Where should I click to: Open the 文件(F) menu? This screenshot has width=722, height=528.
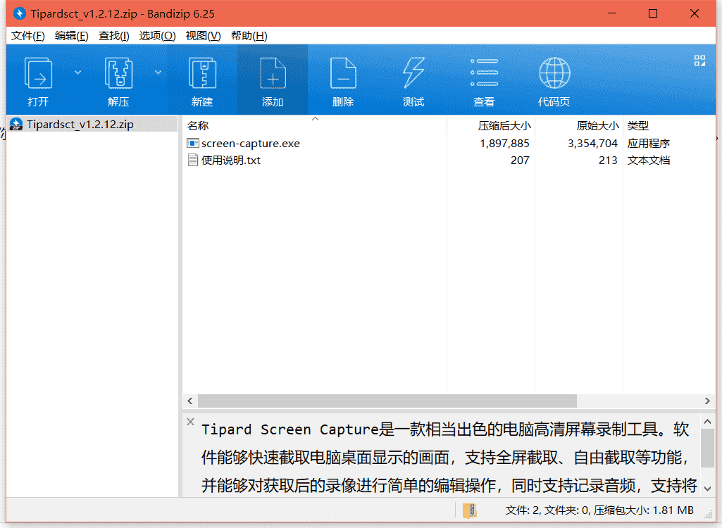coord(28,36)
